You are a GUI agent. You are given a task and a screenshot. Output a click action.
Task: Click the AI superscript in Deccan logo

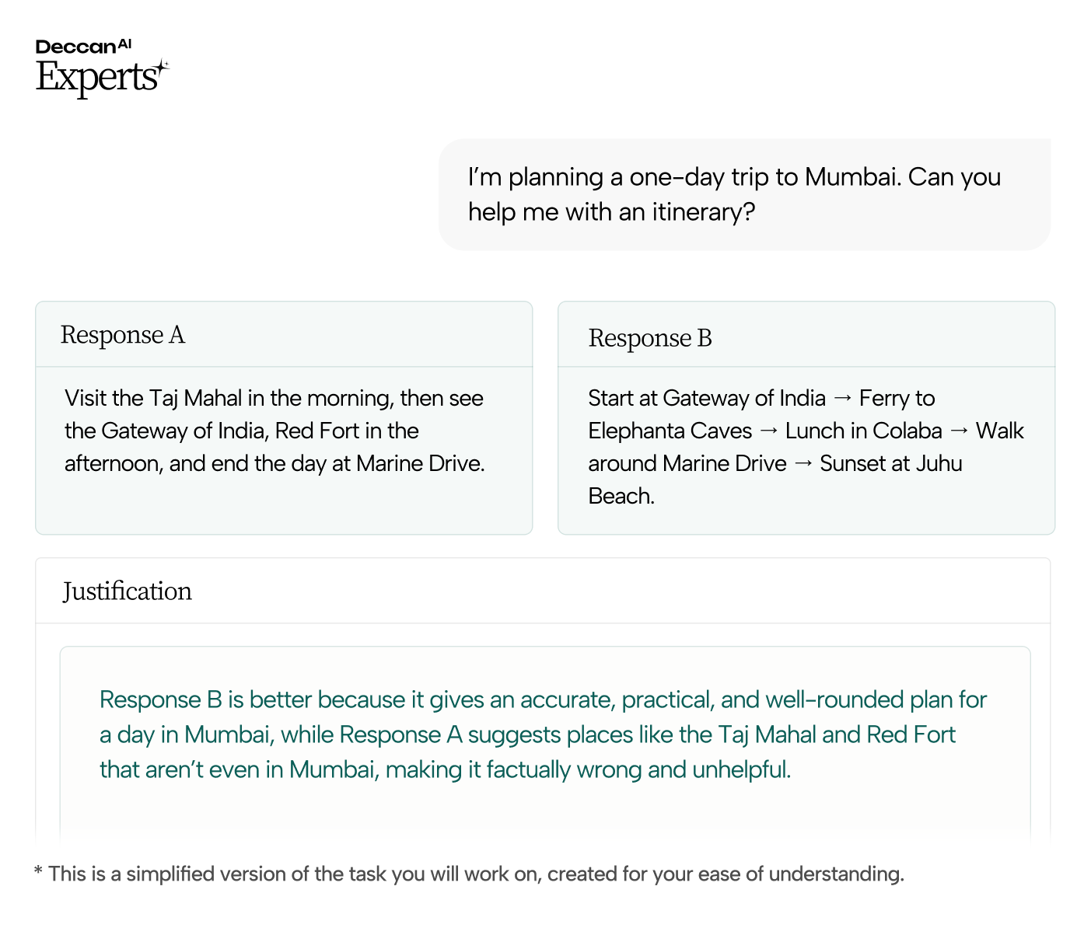[x=124, y=44]
